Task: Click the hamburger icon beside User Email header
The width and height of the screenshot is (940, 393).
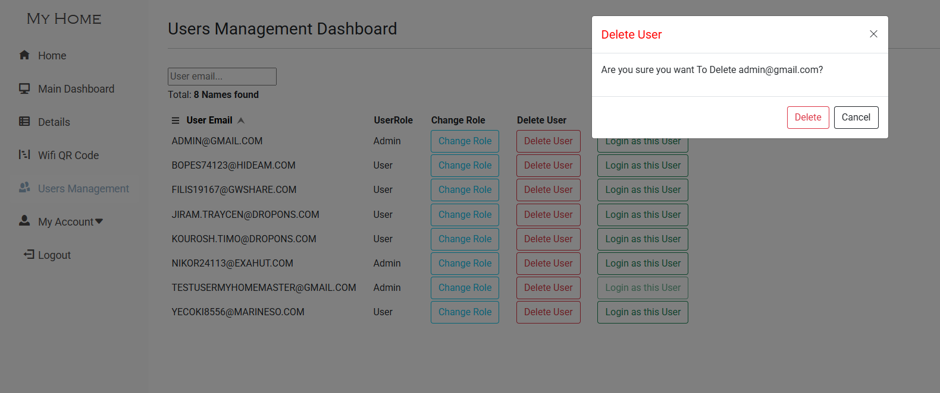Action: [176, 121]
